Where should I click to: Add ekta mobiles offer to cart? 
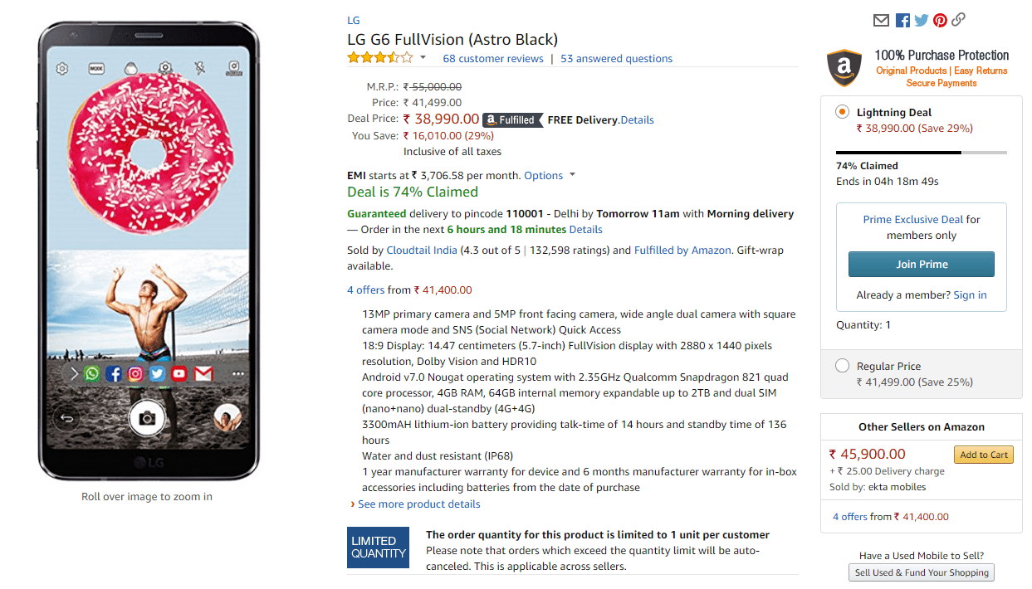tap(984, 455)
